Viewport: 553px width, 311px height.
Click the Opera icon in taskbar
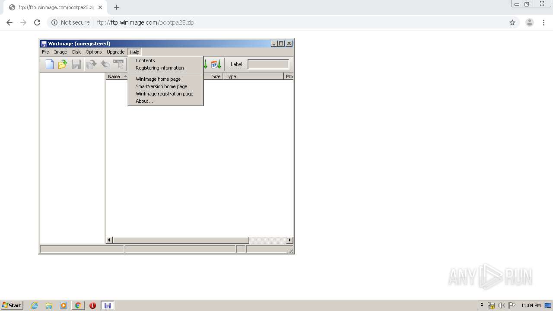92,305
